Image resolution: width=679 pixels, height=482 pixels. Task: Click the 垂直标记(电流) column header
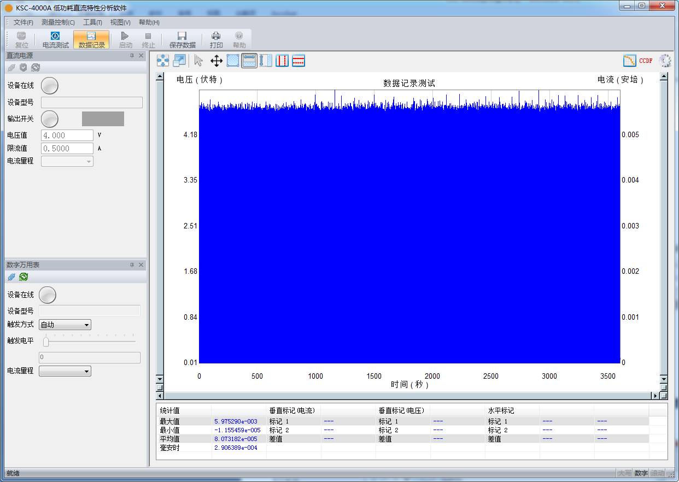point(294,410)
